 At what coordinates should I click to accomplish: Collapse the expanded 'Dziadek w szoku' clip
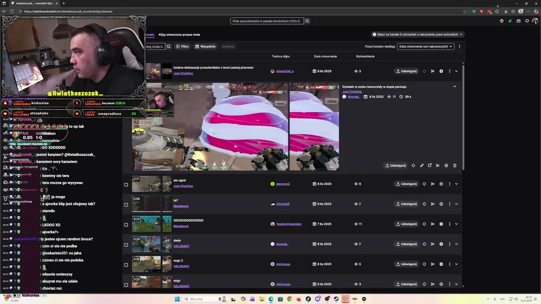tap(455, 87)
